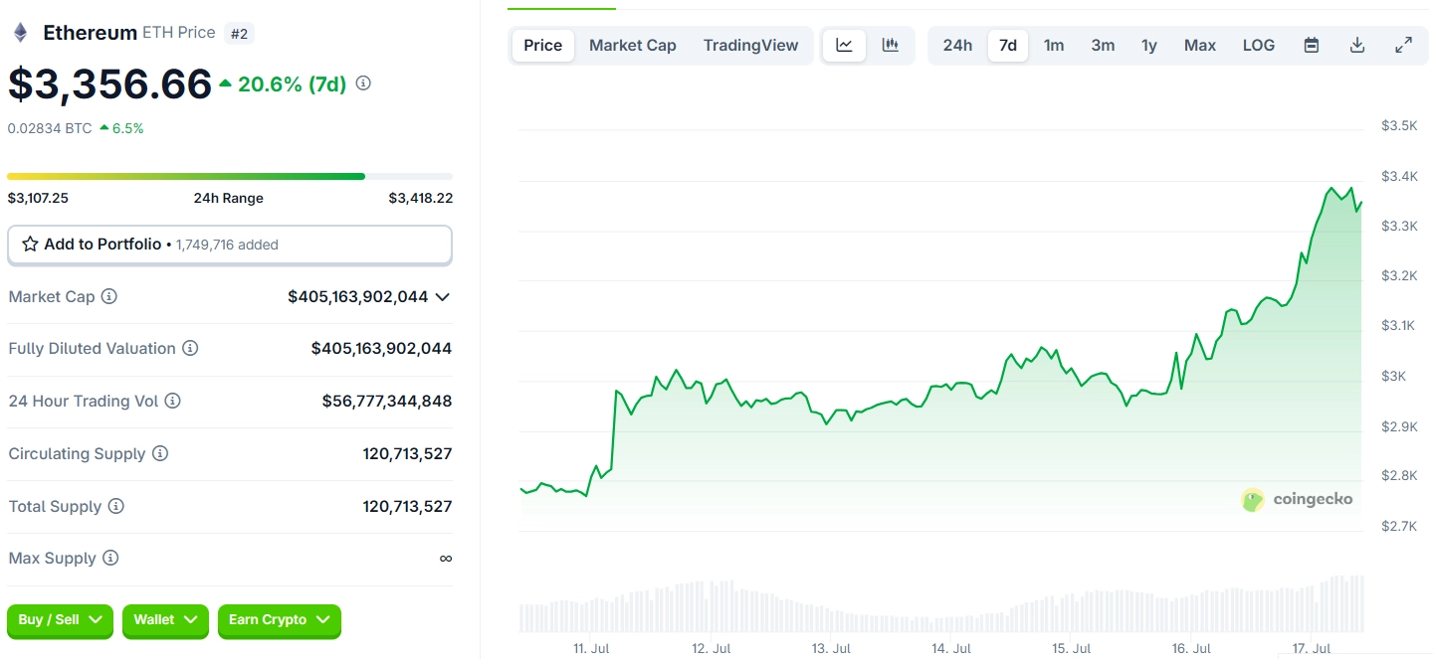Open Fully Diluted Valuation info icon
This screenshot has width=1433, height=659.
pyautogui.click(x=190, y=349)
